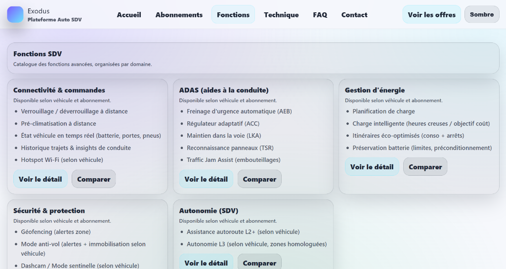This screenshot has width=506, height=269.
Task: Select Reconnaissance panneaux (TSR) item
Action: click(230, 148)
